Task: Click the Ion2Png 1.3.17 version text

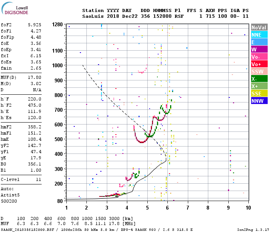Action: tap(253, 230)
